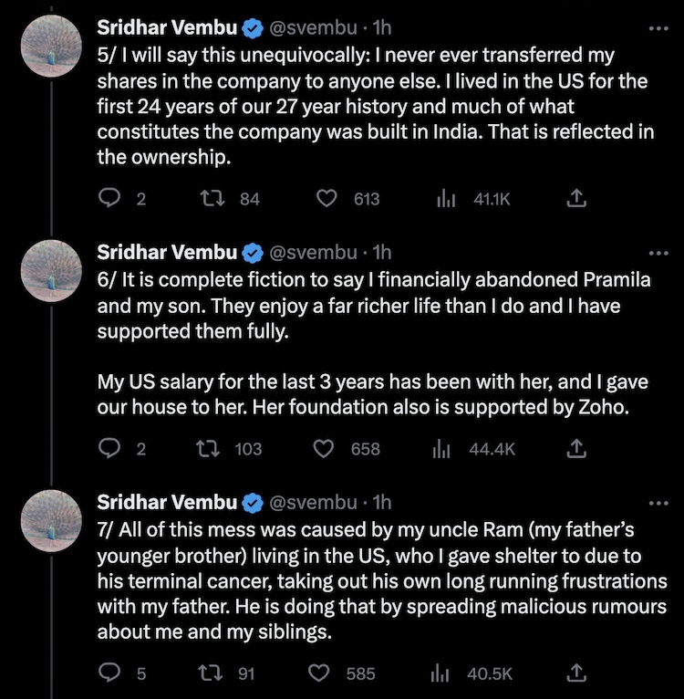Reply to tweet 5/ about company shares

pyautogui.click(x=109, y=198)
